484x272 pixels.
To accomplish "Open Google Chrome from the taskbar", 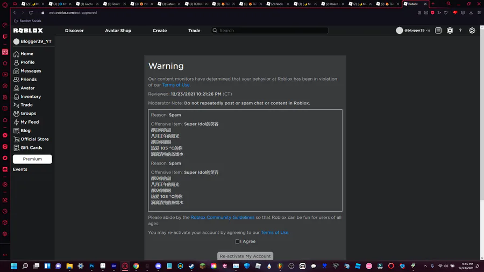I will pyautogui.click(x=136, y=266).
